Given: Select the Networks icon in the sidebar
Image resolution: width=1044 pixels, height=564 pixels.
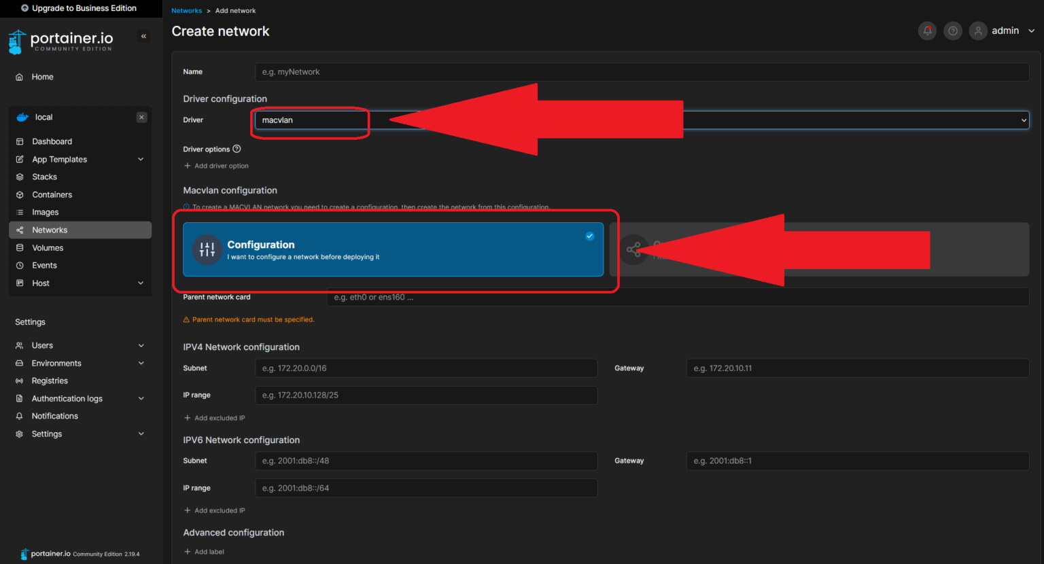Looking at the screenshot, I should [20, 230].
